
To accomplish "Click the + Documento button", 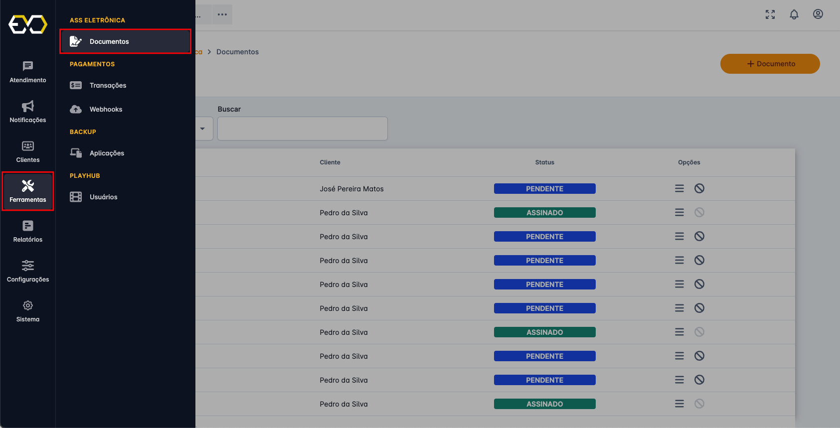I will (770, 64).
